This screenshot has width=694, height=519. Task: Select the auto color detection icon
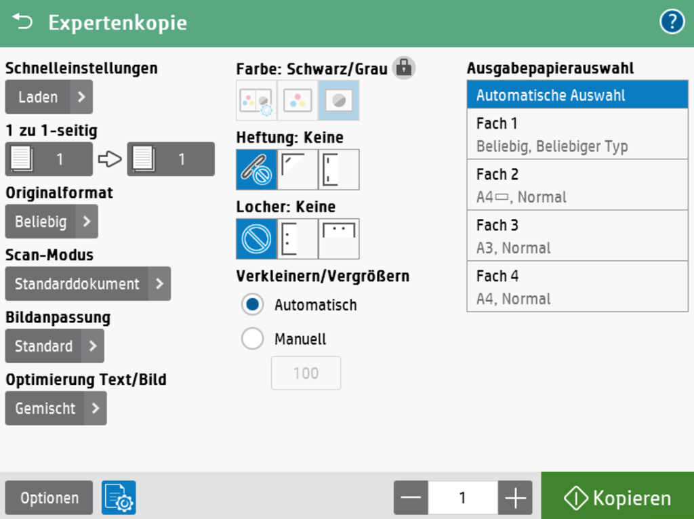[256, 100]
